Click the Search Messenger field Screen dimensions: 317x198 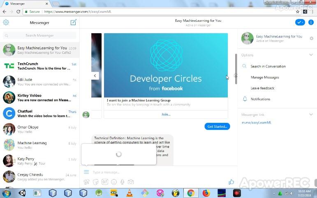(39, 35)
